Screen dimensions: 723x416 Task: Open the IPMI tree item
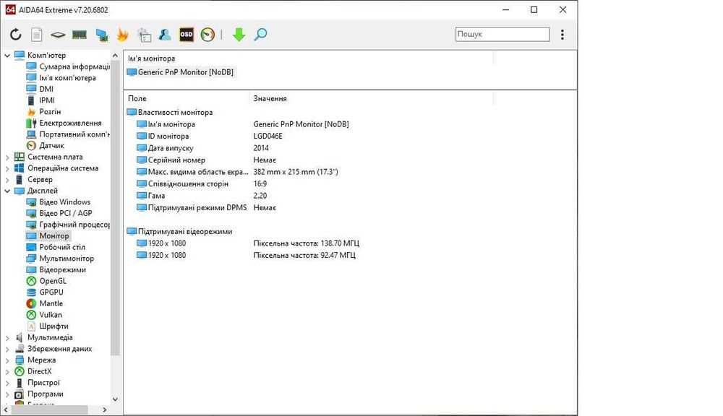click(40, 100)
